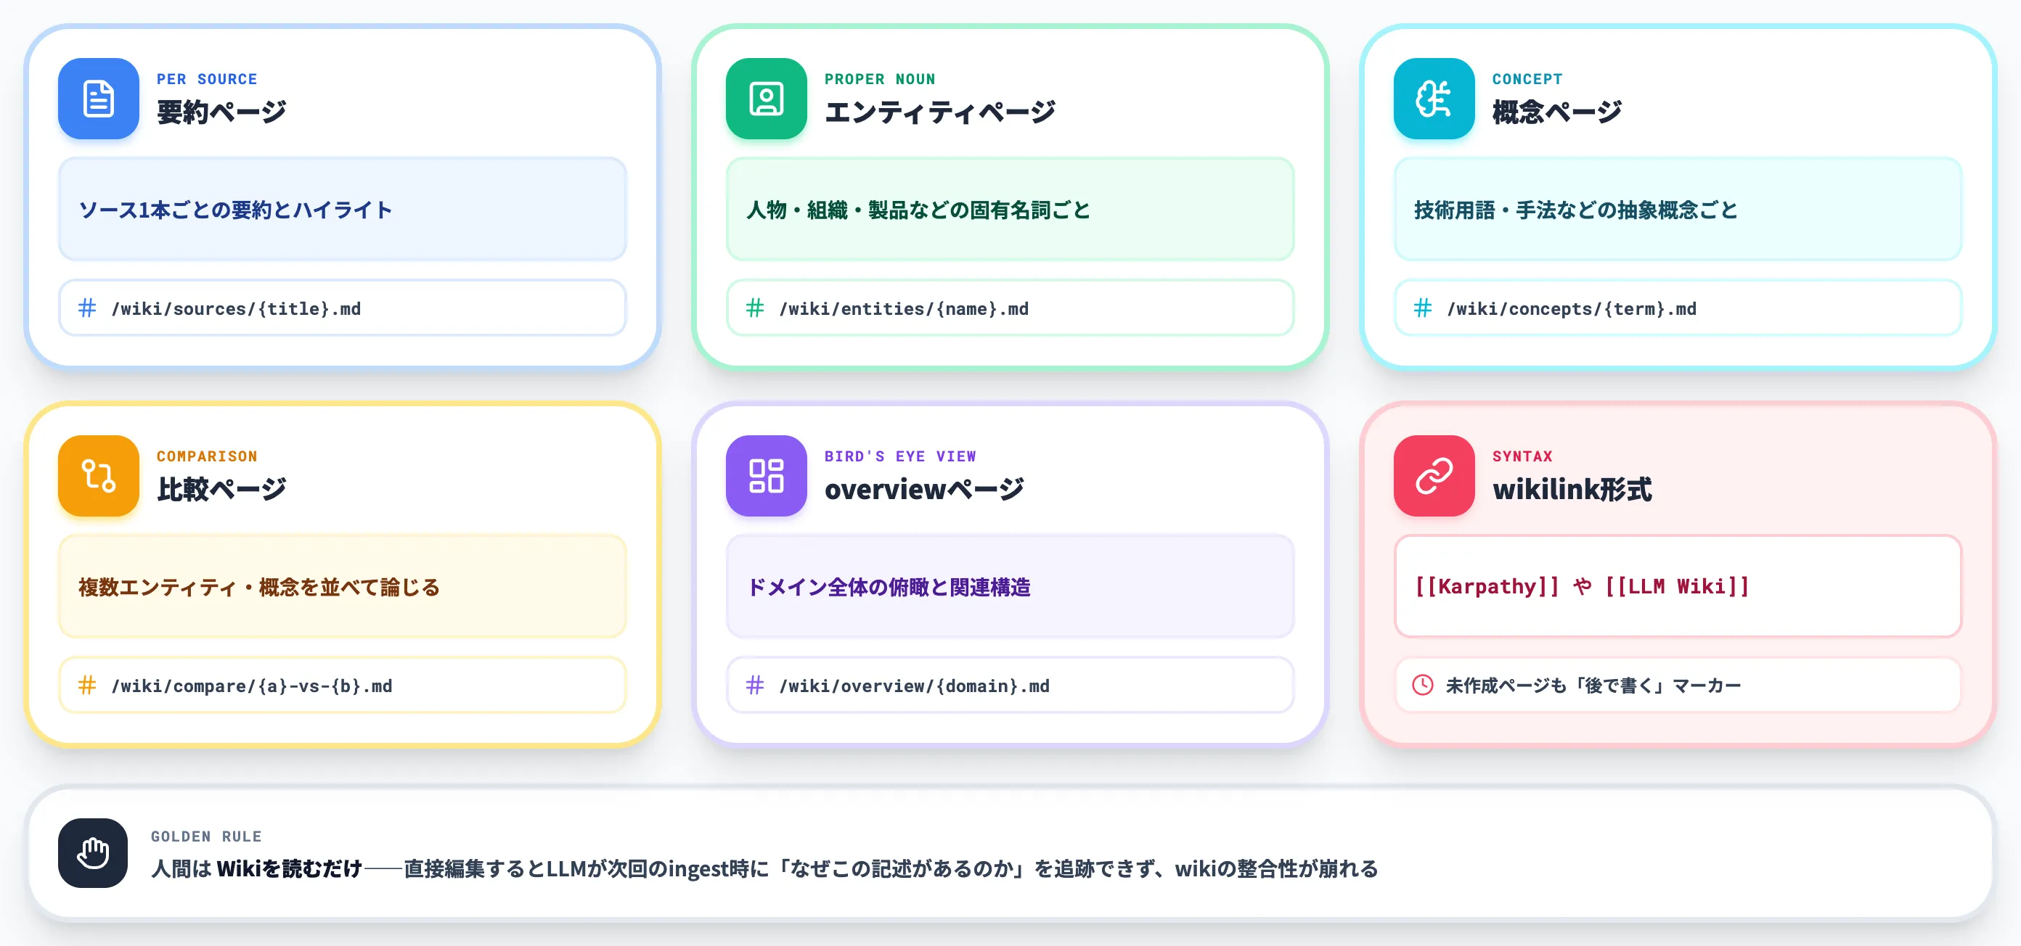Click the /wiki/overview/{domain}.md path
2021x946 pixels.
point(914,686)
